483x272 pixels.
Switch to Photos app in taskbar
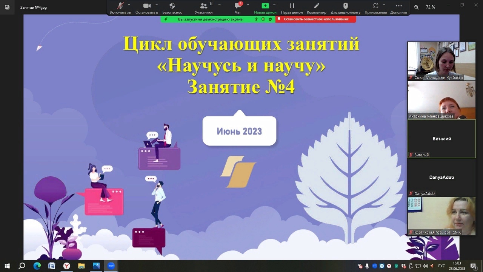96,266
